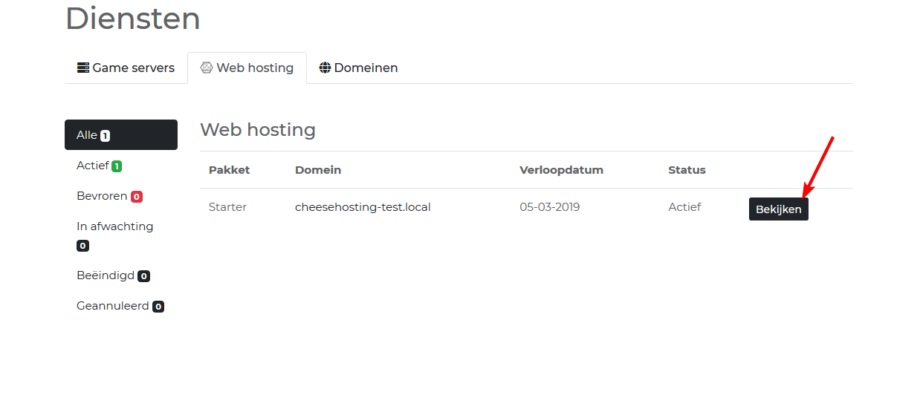Select the Web hosting tab label
The width and height of the screenshot is (920, 395).
[x=255, y=68]
